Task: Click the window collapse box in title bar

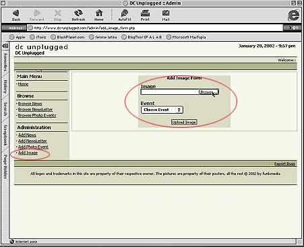Action: (299, 3)
